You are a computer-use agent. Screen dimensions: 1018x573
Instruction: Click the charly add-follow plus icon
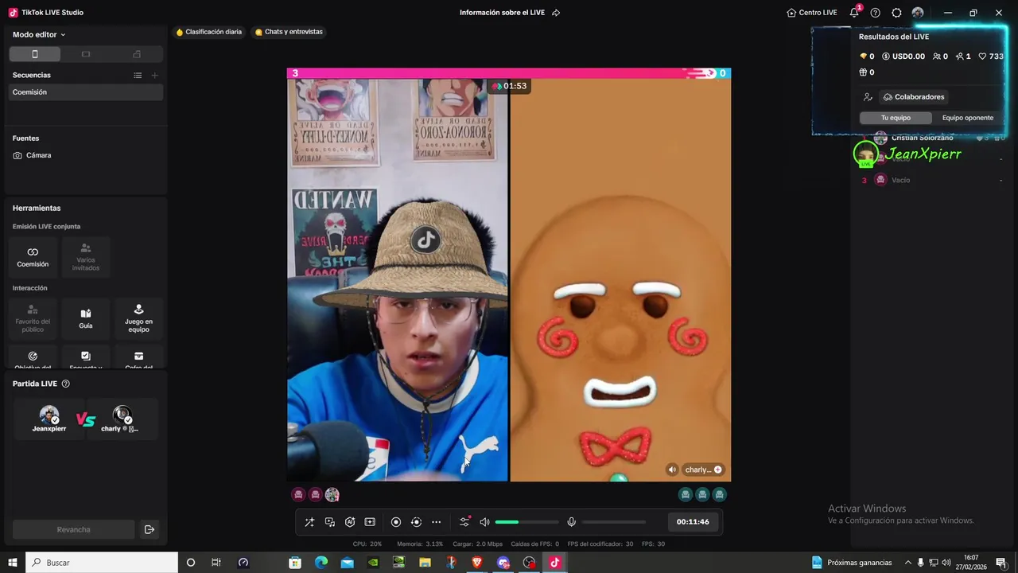tap(718, 470)
